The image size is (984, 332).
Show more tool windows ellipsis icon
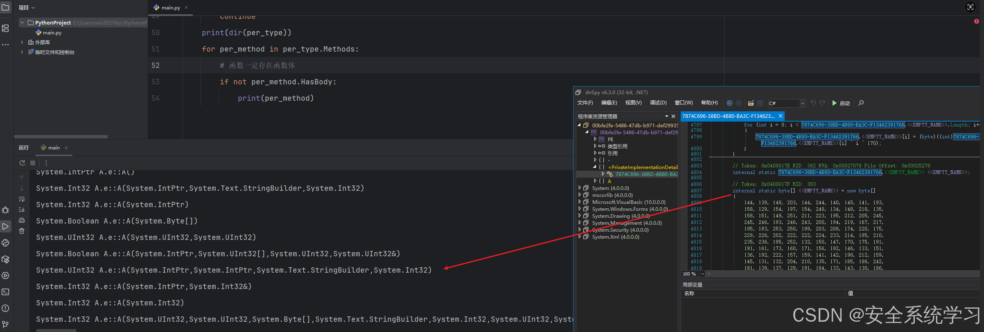(x=5, y=44)
